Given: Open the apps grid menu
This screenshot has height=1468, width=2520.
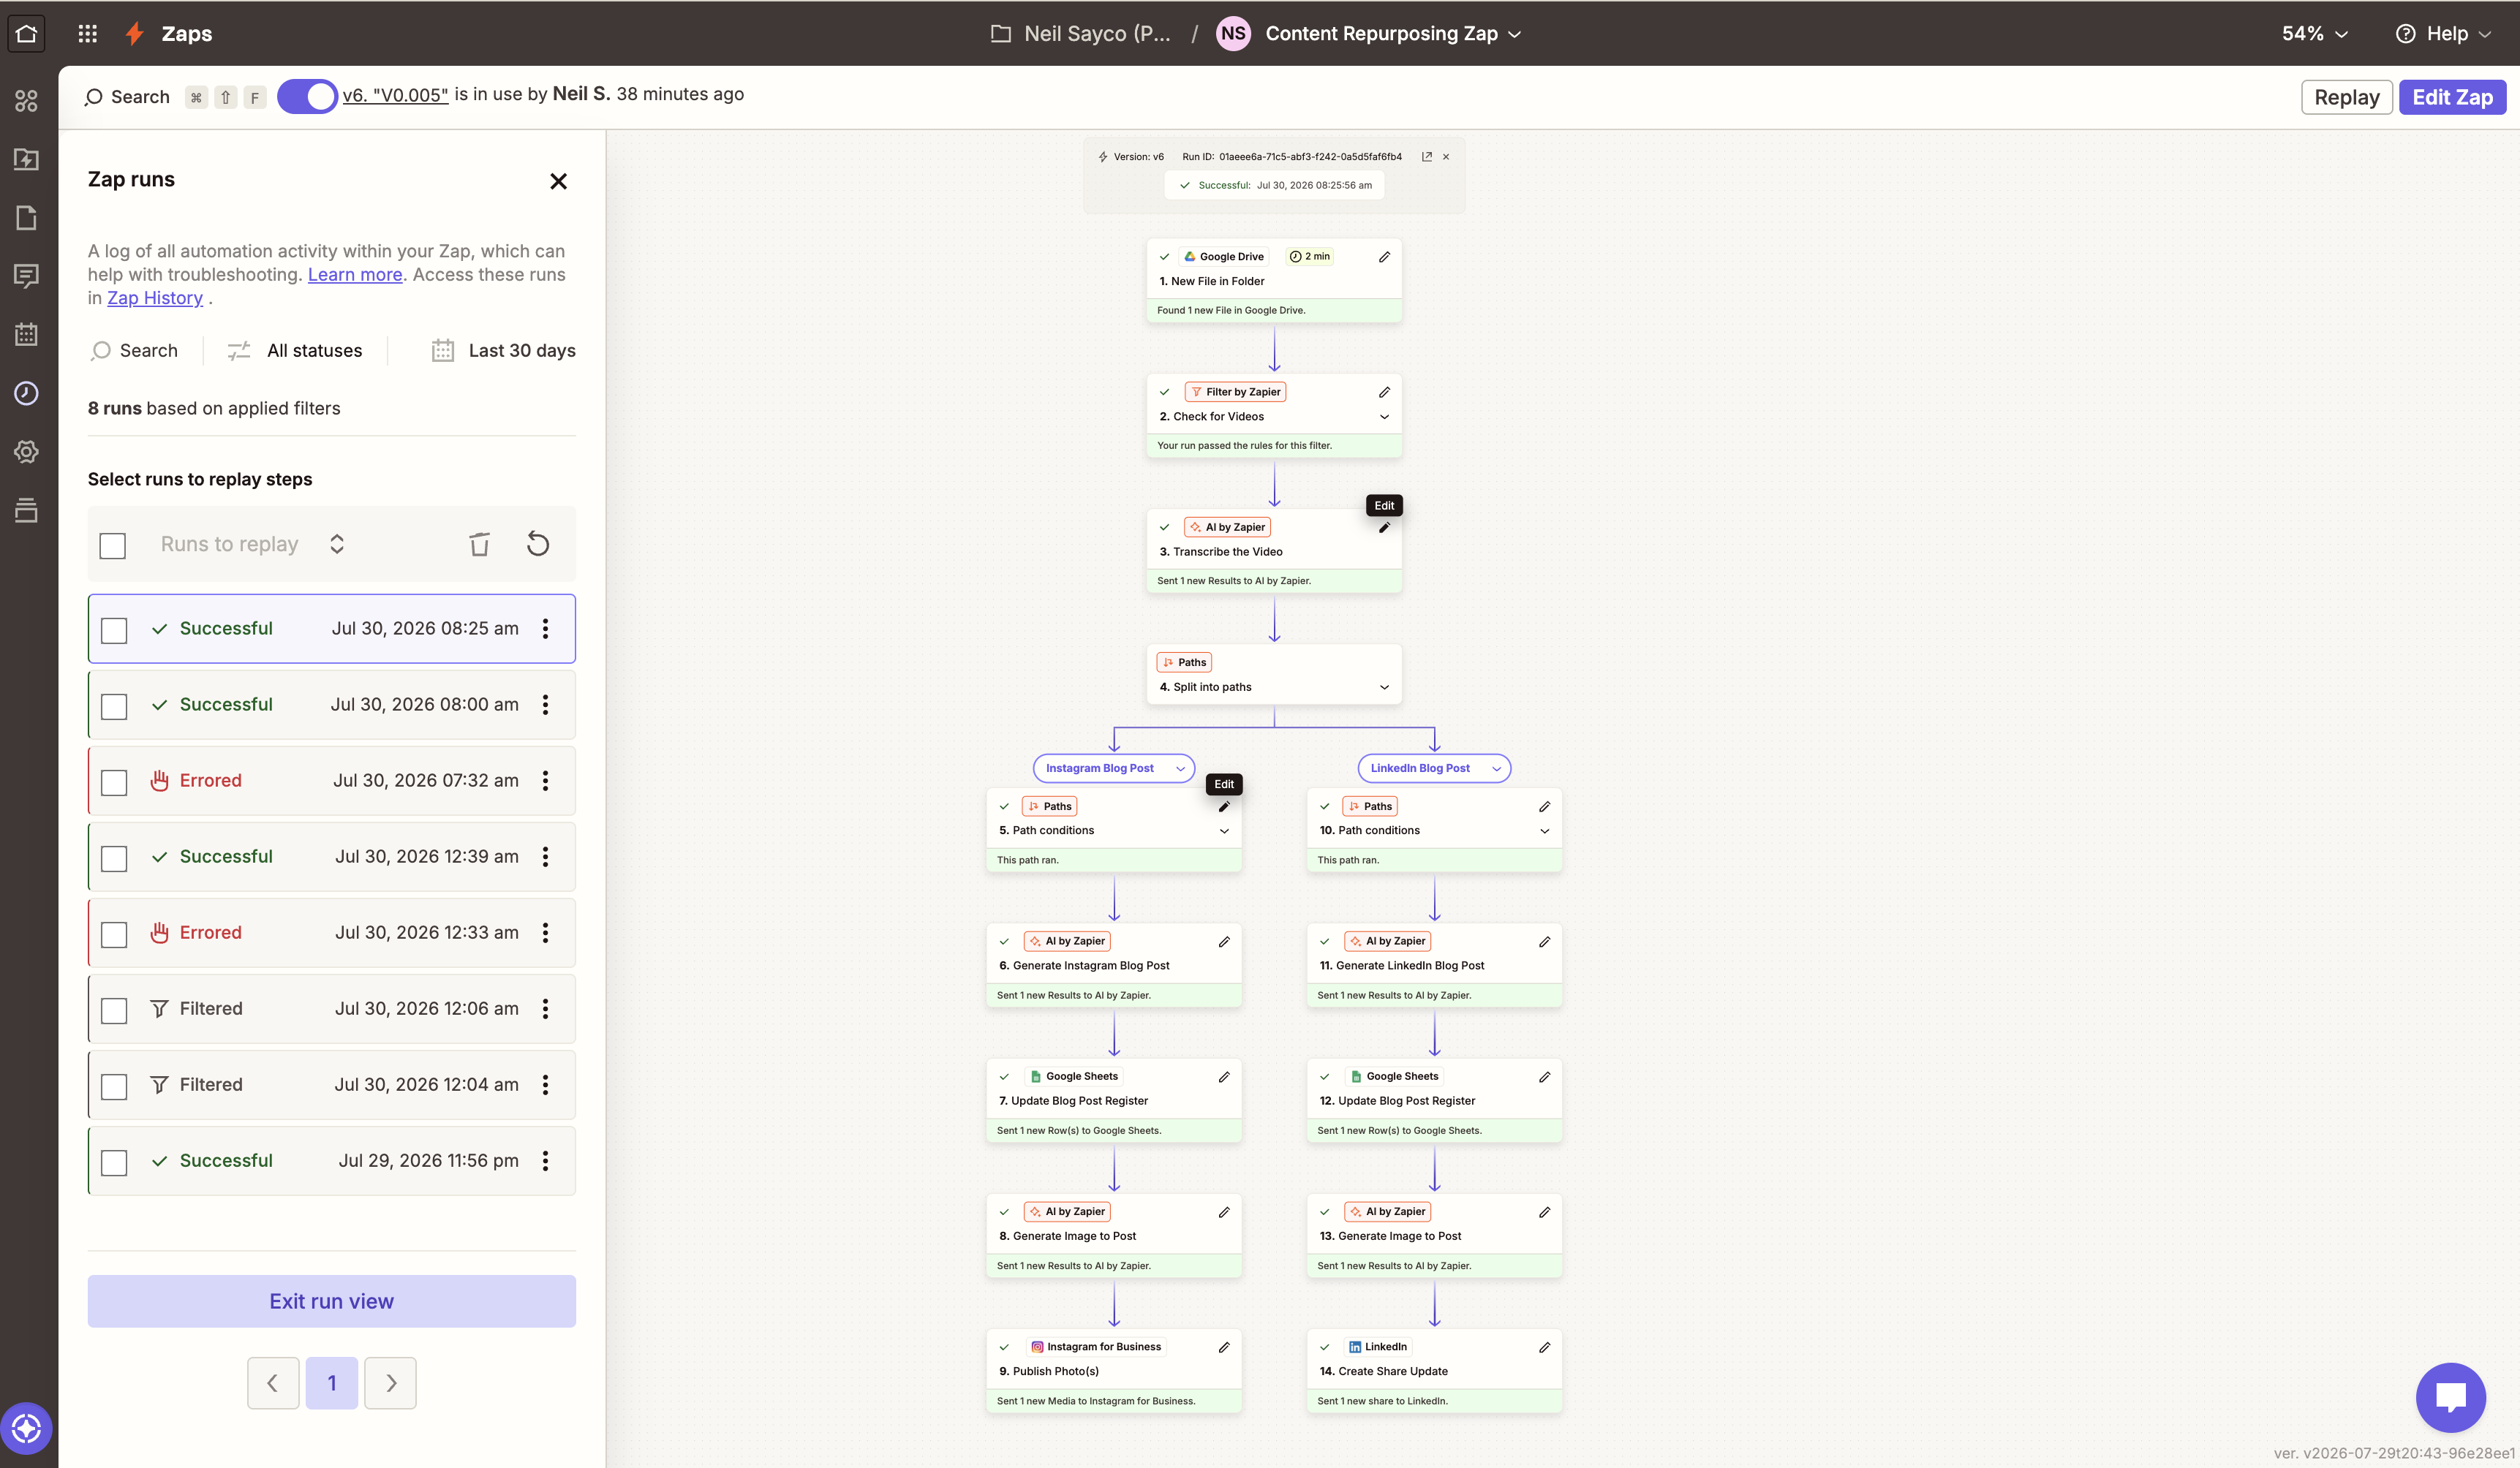Looking at the screenshot, I should click(88, 33).
